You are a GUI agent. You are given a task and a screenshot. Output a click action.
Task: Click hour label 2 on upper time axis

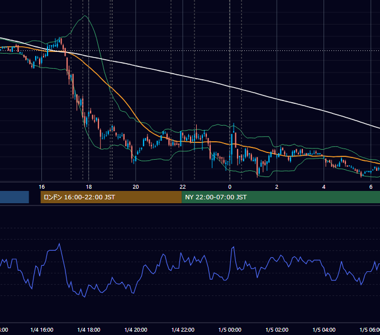pyautogui.click(x=277, y=187)
